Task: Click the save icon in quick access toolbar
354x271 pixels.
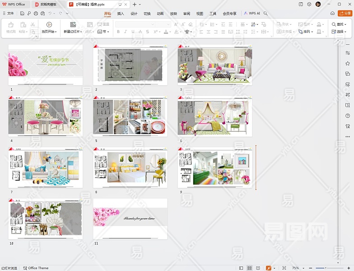Action: pos(22,14)
